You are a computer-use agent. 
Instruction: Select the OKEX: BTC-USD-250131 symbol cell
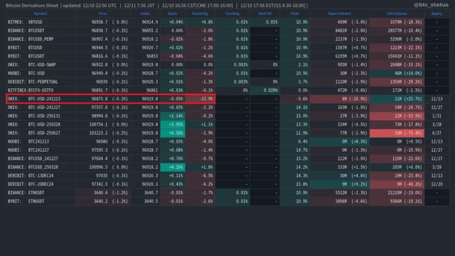(40, 116)
